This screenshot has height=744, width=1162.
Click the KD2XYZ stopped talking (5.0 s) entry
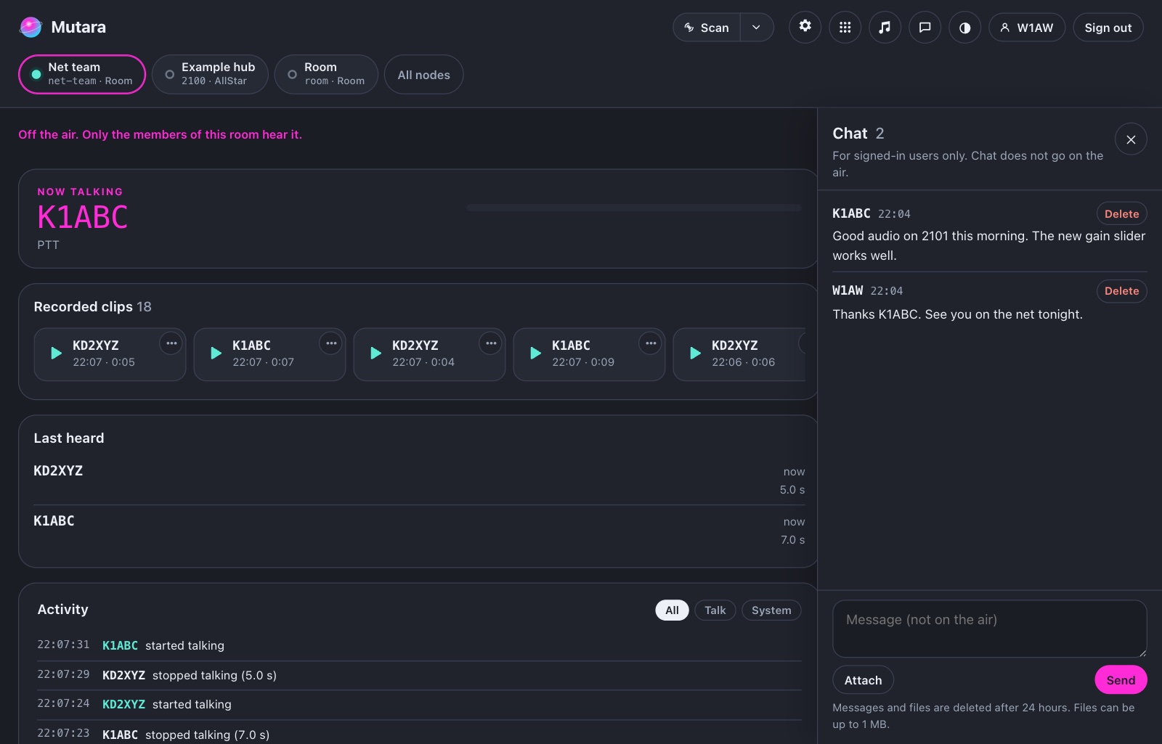(419, 675)
